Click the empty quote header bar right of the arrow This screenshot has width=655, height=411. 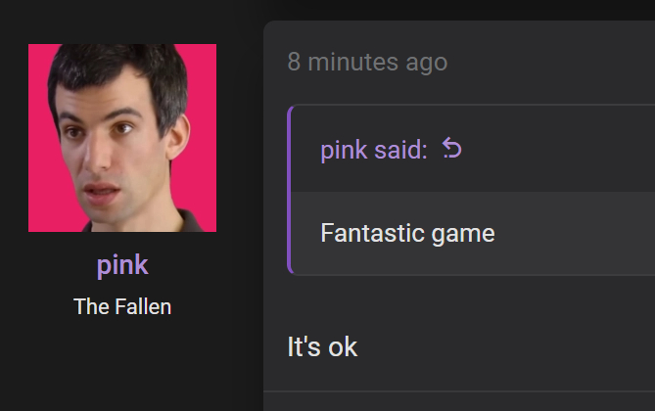click(558, 150)
